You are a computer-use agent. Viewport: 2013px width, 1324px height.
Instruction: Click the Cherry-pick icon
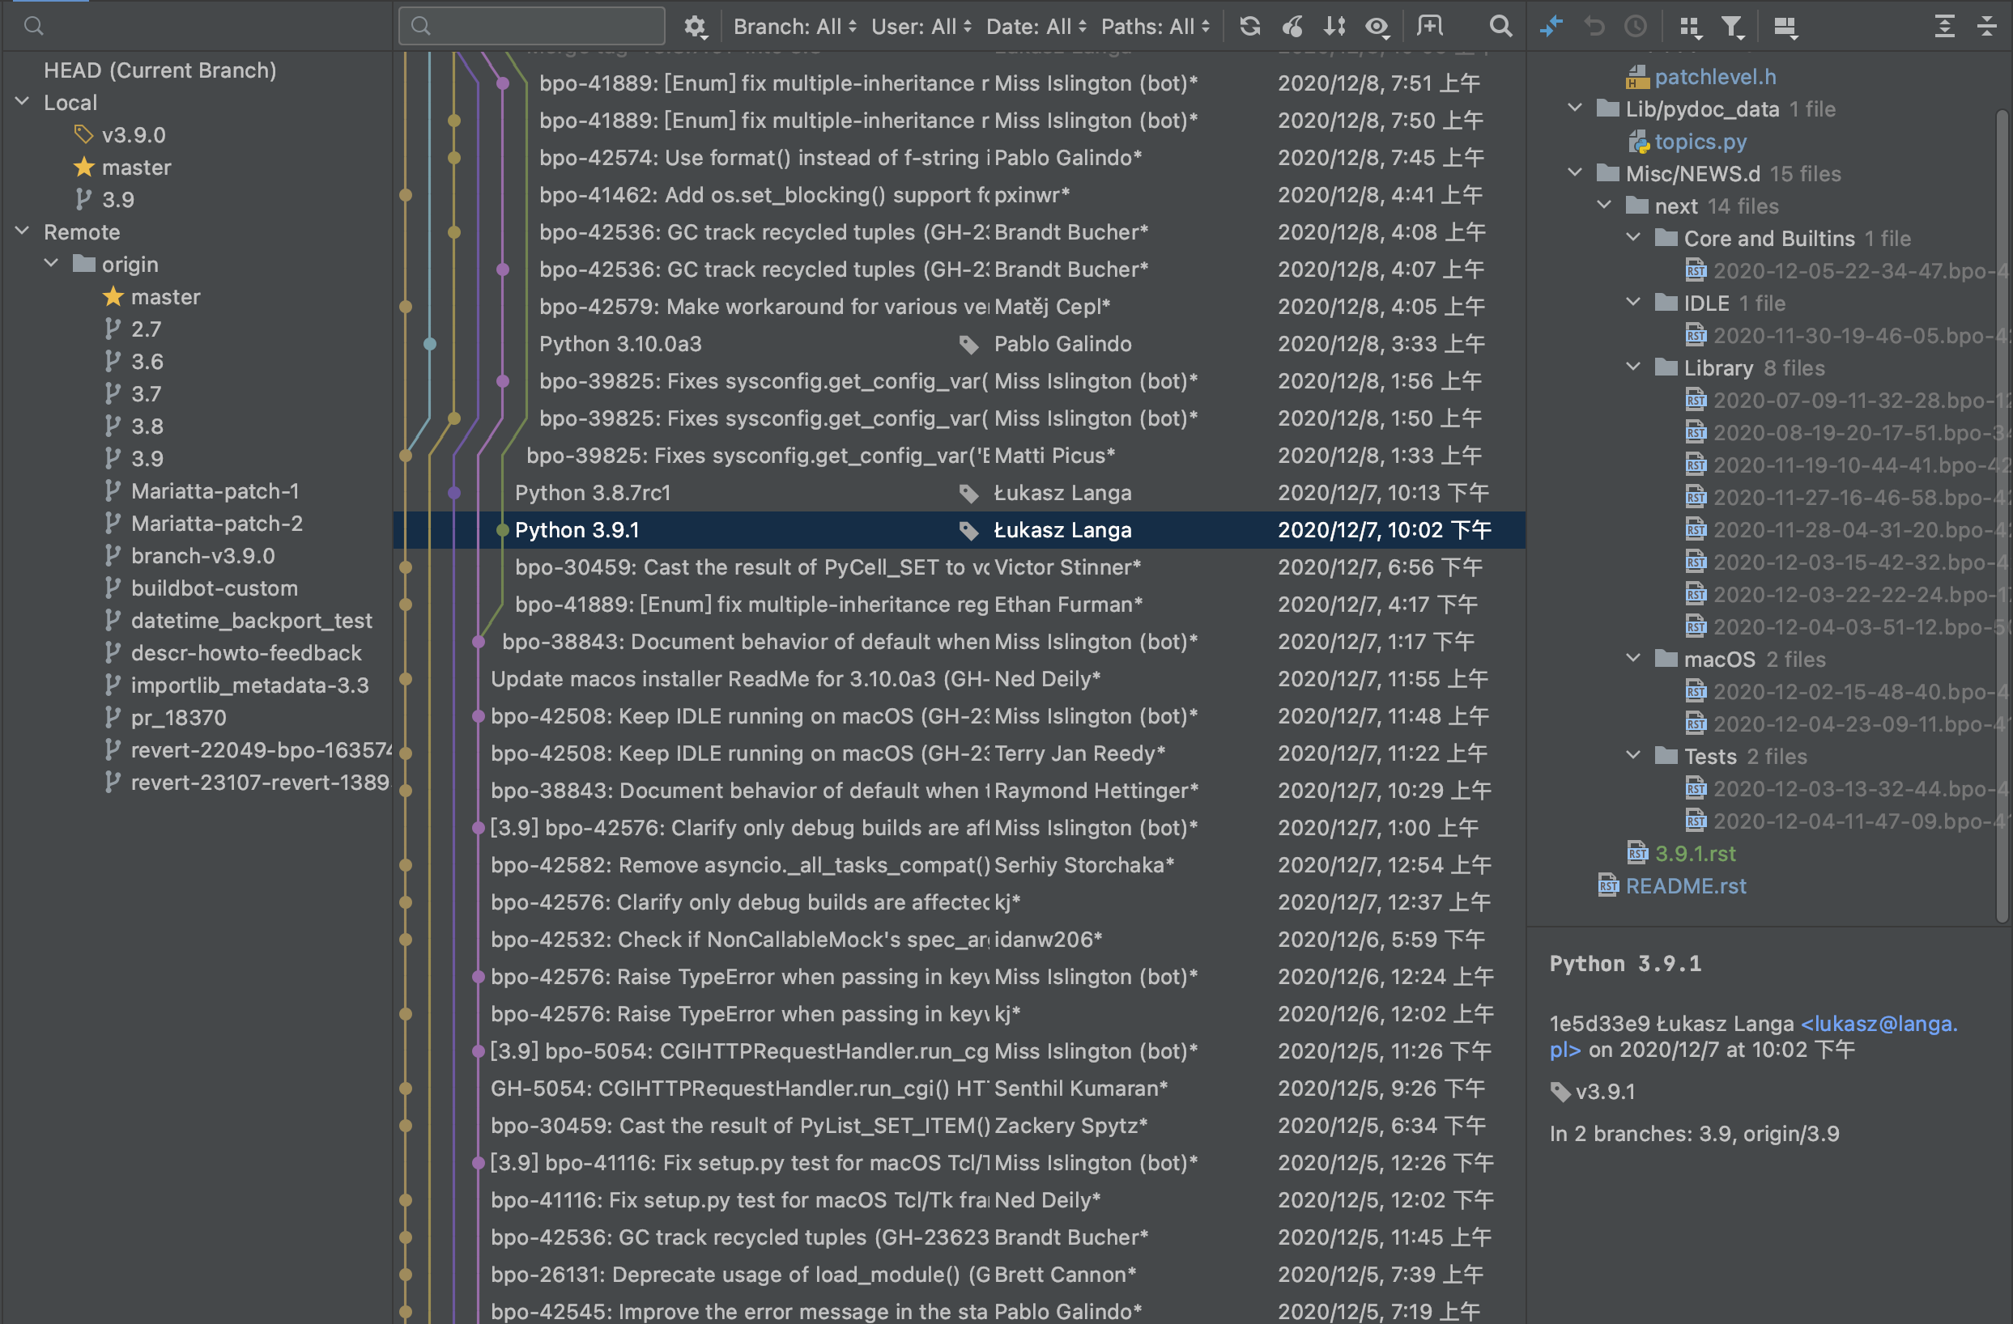pyautogui.click(x=1292, y=26)
